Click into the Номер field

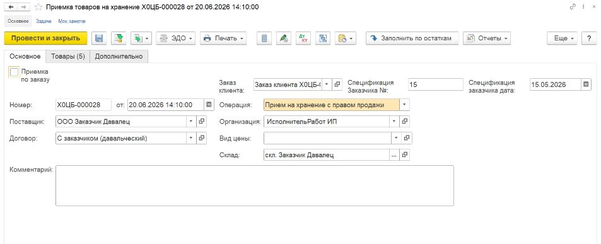pos(83,105)
